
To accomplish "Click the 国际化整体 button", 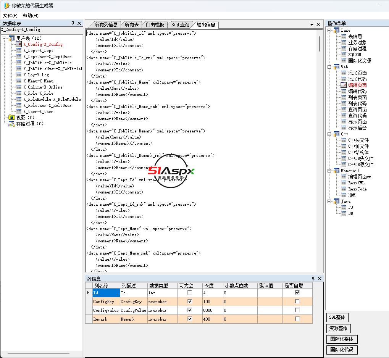I will (342, 339).
